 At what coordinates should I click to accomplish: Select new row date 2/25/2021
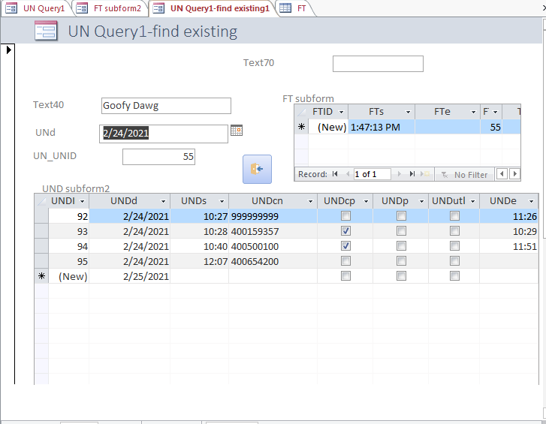pos(129,276)
